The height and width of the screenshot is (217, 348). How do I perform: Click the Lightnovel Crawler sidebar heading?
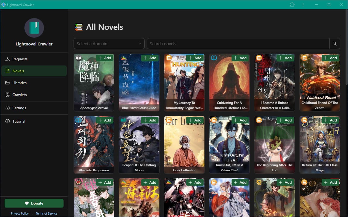pos(34,44)
